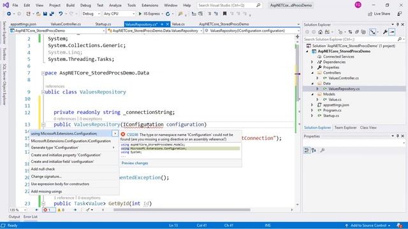This screenshot has width=408, height=229.
Task: Toggle Preview Selected Items icon in Solution Explorer
Action: [x=392, y=32]
